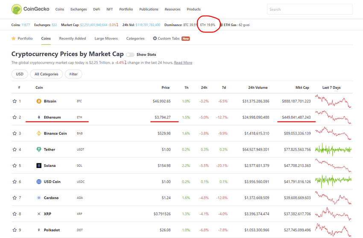Open the Resources menu

click(x=173, y=9)
